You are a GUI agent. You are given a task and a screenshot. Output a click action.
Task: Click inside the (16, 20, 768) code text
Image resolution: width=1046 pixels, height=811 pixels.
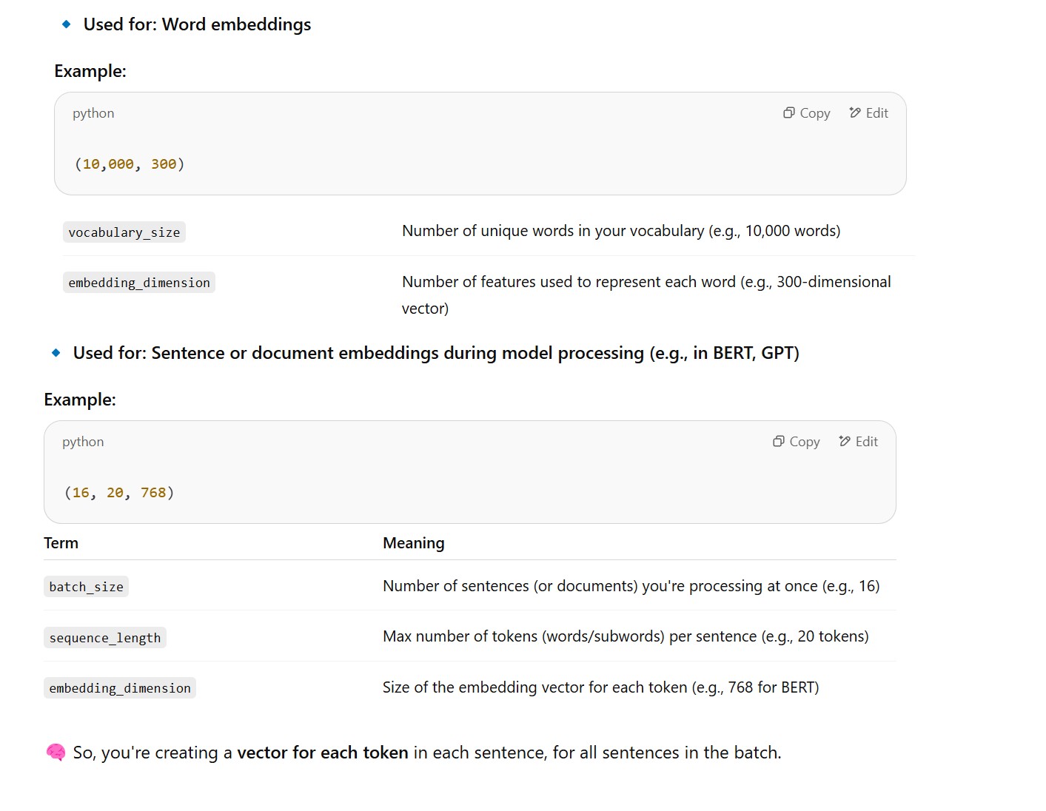point(119,493)
